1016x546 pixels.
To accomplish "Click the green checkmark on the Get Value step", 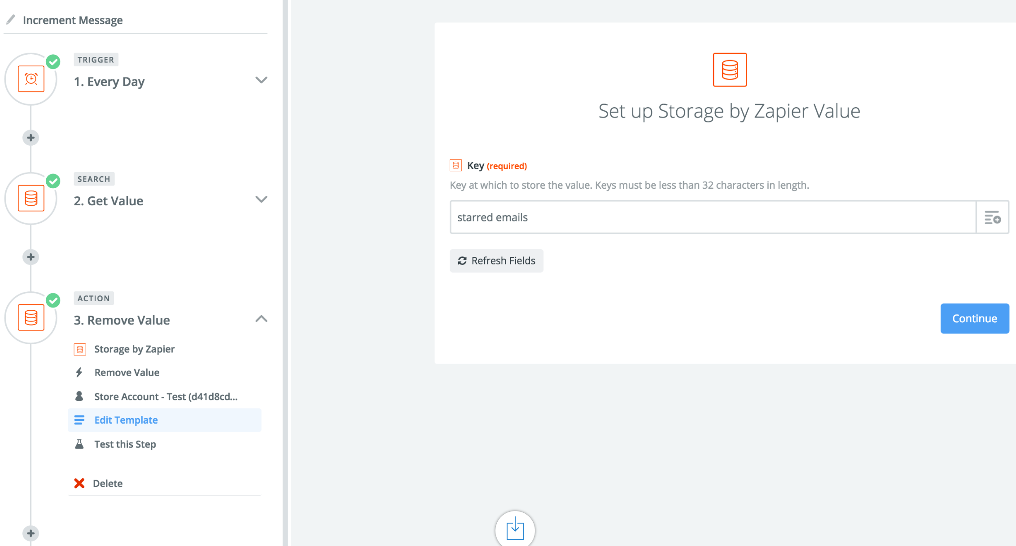I will pos(53,181).
